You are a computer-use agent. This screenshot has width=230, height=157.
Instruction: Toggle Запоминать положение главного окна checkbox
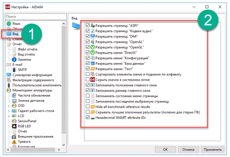click(x=88, y=85)
